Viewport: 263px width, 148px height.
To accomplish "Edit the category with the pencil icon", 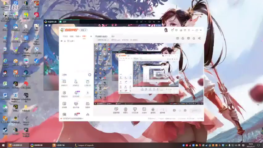I will (x=108, y=40).
